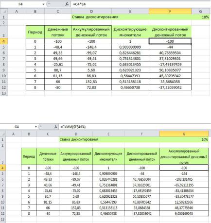Click 'Период' header in the =C4*E4 sheet

35,32
